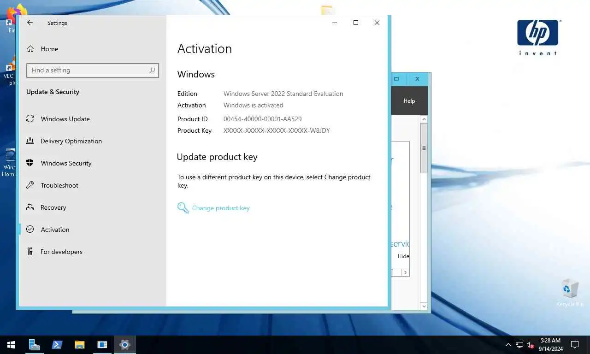Open Server Manager from the taskbar
The height and width of the screenshot is (354, 590).
point(35,345)
